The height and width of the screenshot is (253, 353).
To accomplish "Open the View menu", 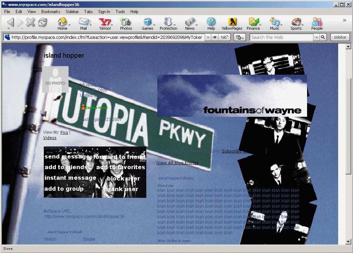I will pyautogui.click(x=31, y=11).
